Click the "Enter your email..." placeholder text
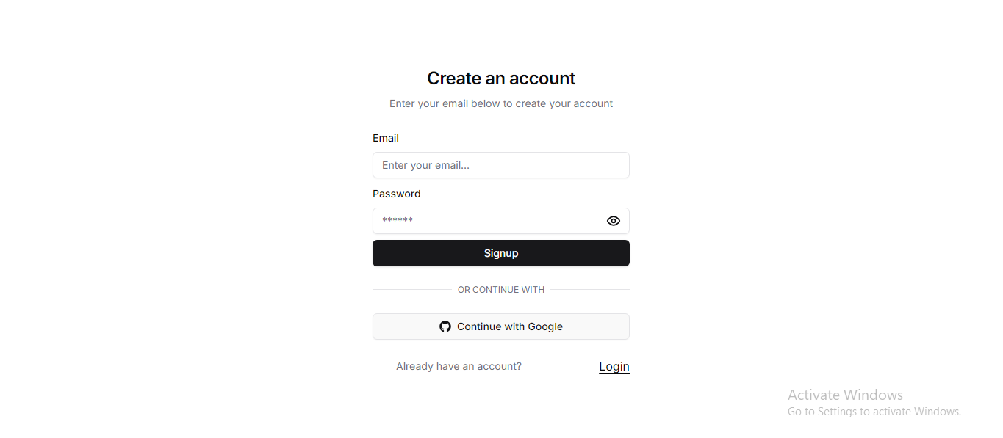1003x438 pixels. click(x=425, y=165)
